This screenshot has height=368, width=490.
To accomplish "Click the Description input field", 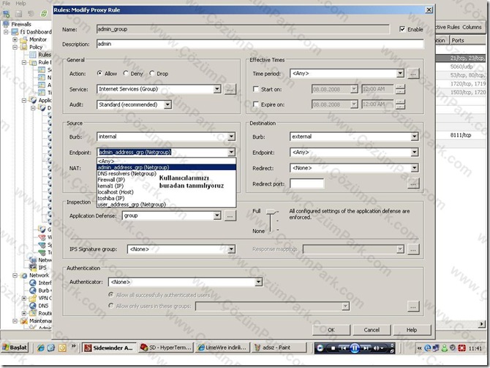I will (x=260, y=44).
